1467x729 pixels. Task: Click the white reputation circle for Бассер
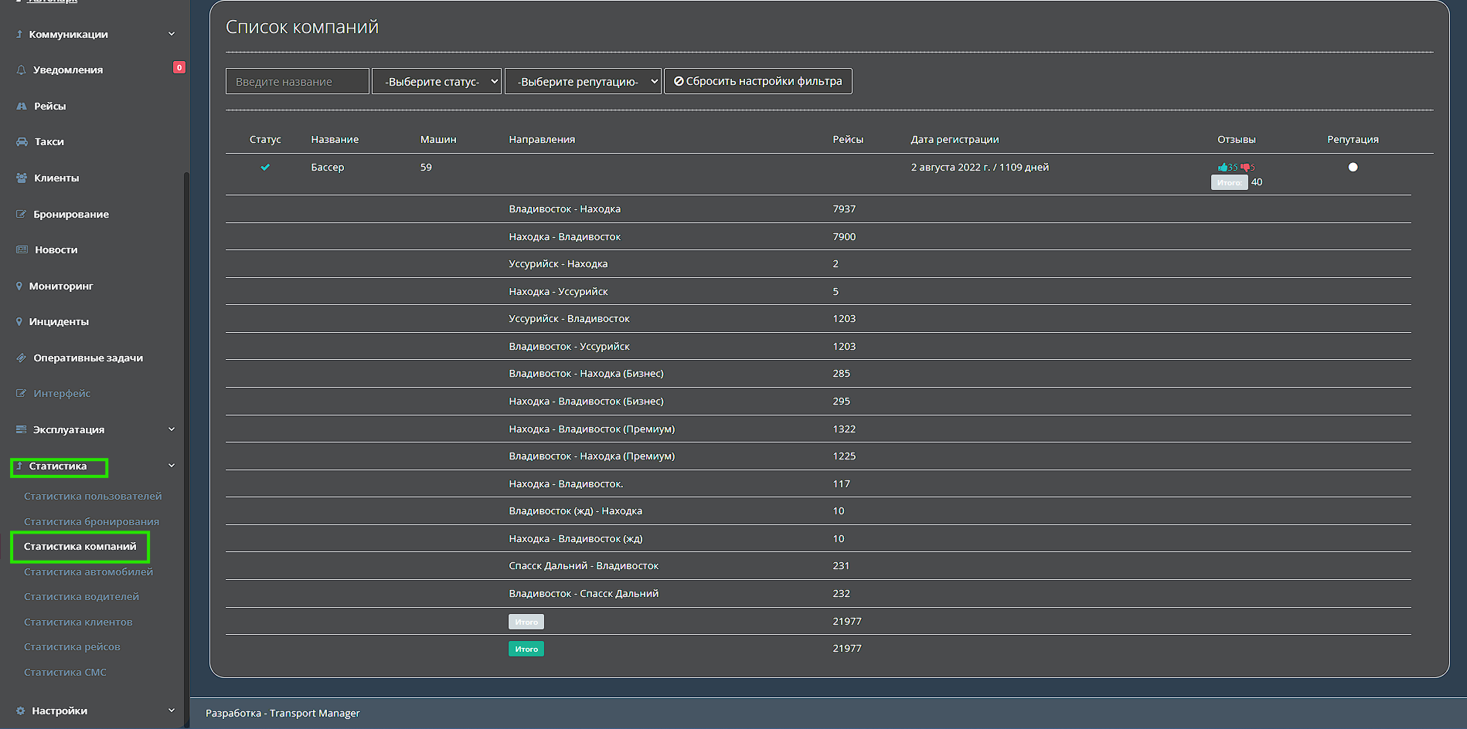click(1353, 168)
